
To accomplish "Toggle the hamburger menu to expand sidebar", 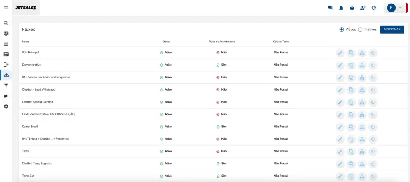I will [6, 8].
